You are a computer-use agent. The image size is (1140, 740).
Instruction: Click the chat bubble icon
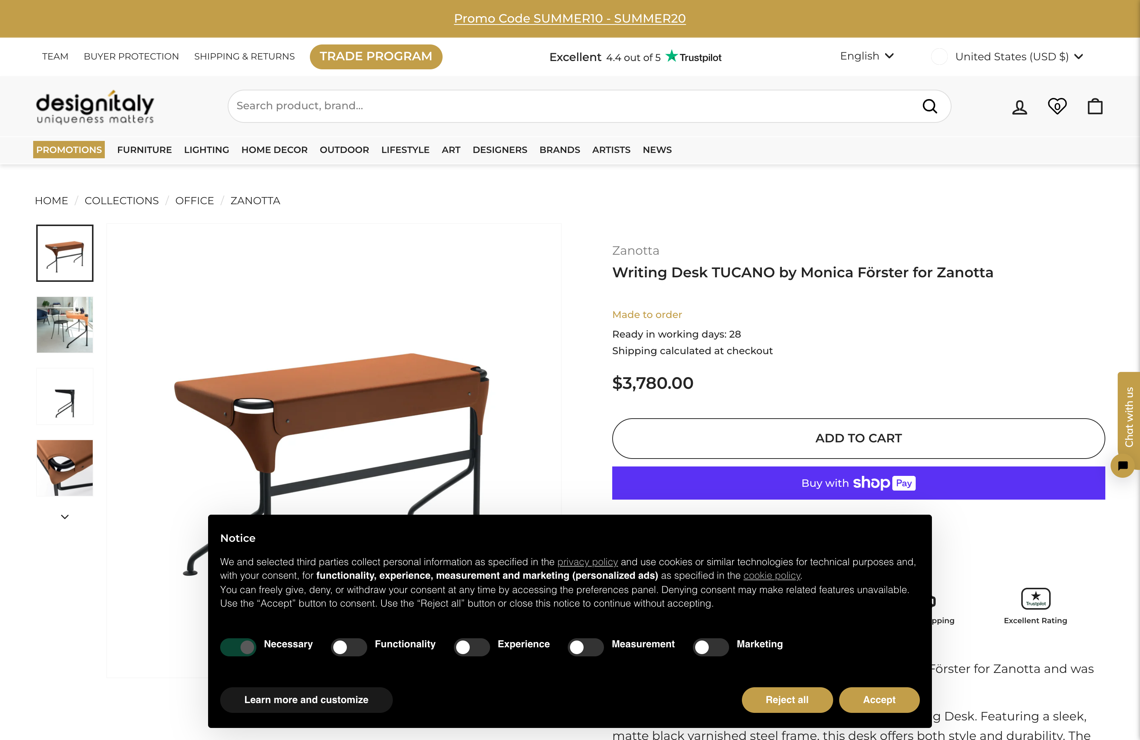[1122, 465]
